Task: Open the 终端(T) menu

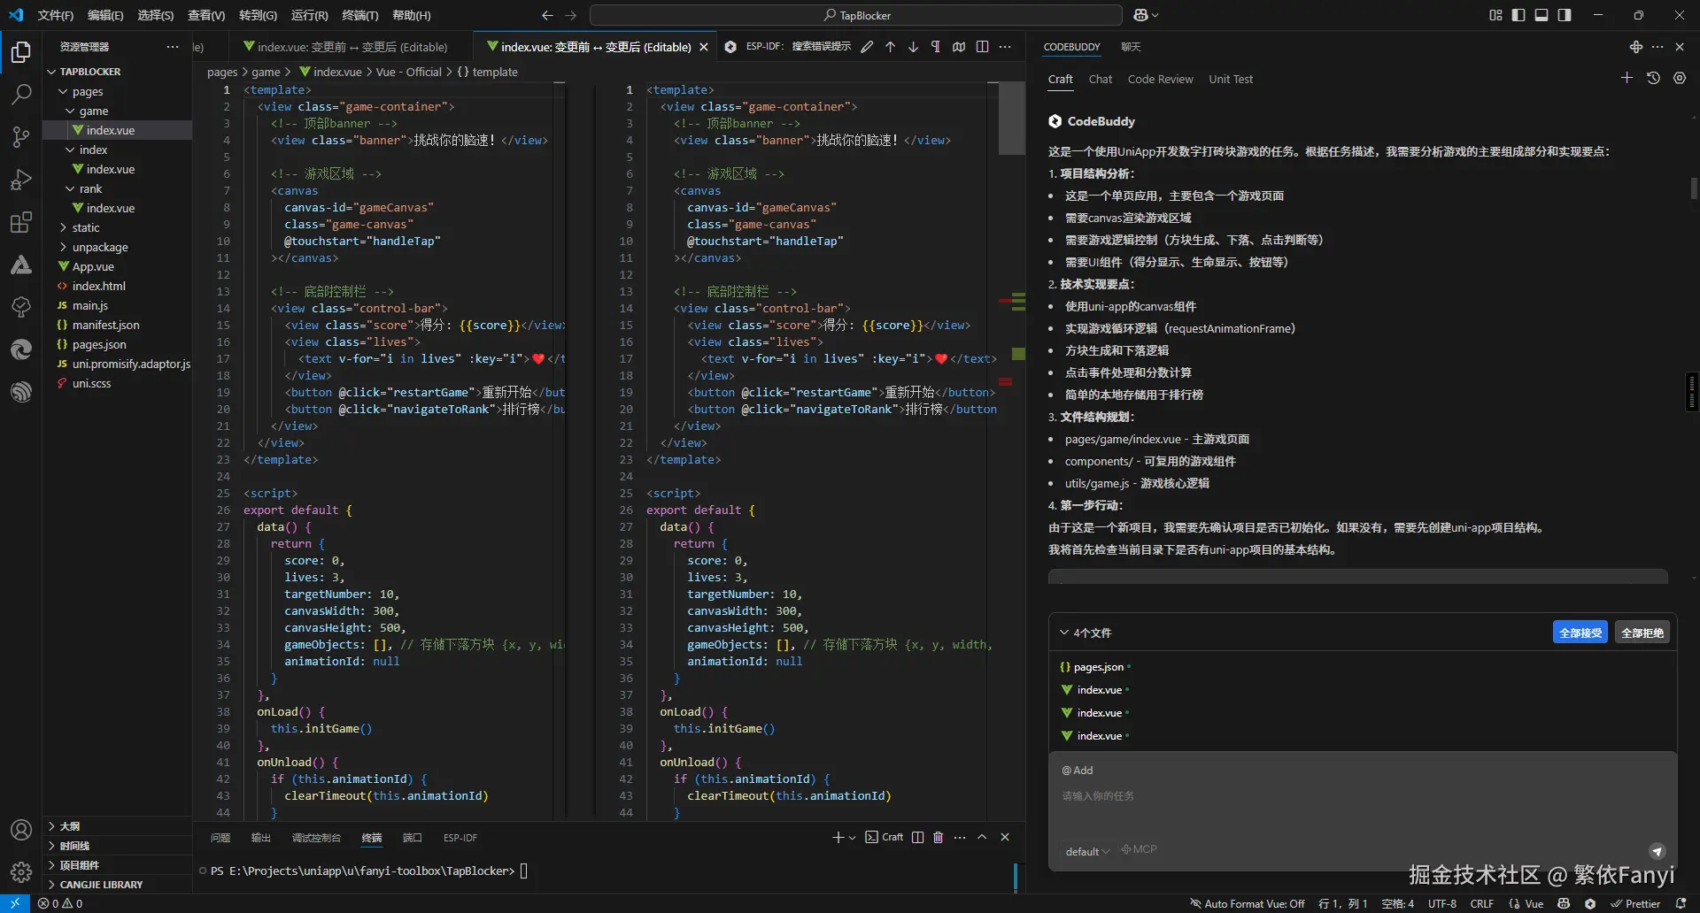Action: 359,15
